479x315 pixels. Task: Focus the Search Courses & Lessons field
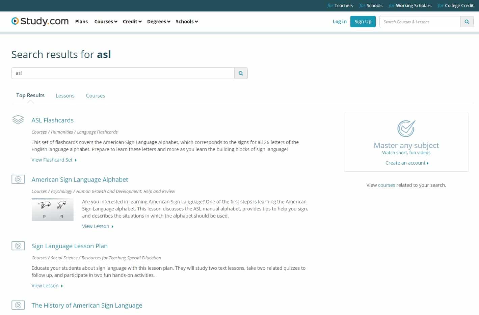click(x=420, y=22)
